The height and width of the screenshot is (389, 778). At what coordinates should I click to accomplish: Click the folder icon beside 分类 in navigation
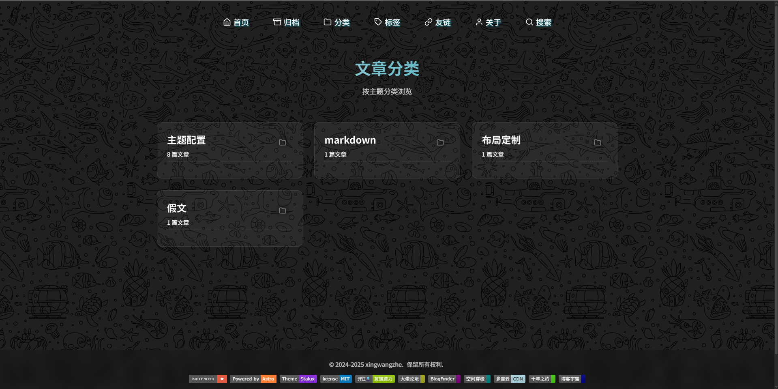(x=328, y=22)
